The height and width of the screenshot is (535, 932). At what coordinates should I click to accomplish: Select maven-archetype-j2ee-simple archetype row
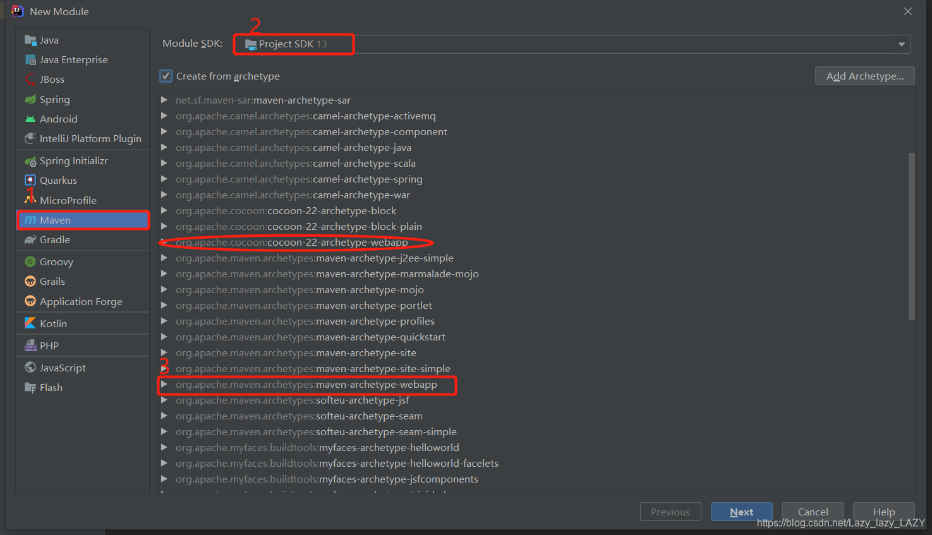pos(537,258)
